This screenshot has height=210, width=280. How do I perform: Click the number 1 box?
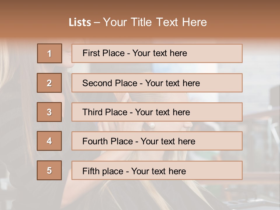pos(49,53)
